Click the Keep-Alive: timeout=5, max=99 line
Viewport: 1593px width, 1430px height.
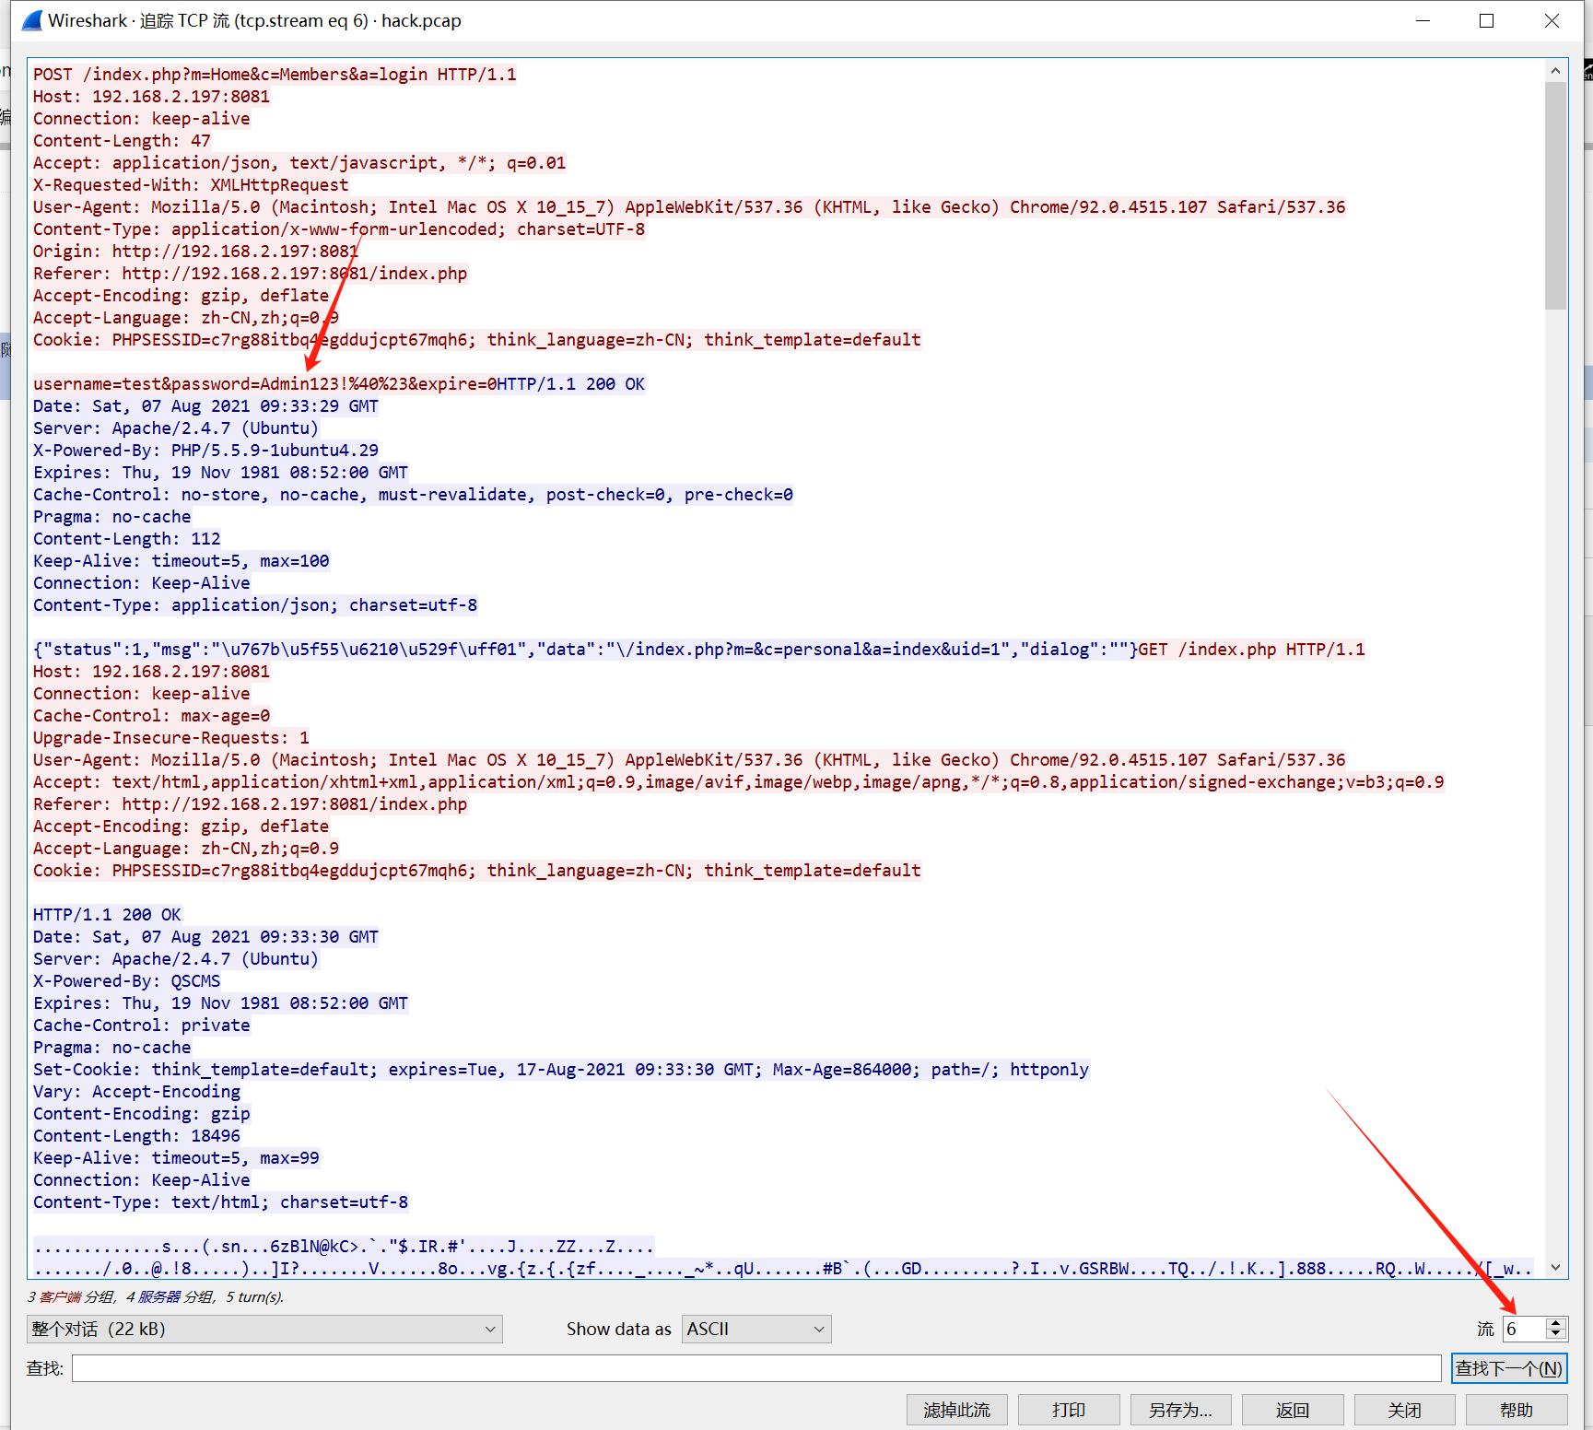pos(177,1158)
